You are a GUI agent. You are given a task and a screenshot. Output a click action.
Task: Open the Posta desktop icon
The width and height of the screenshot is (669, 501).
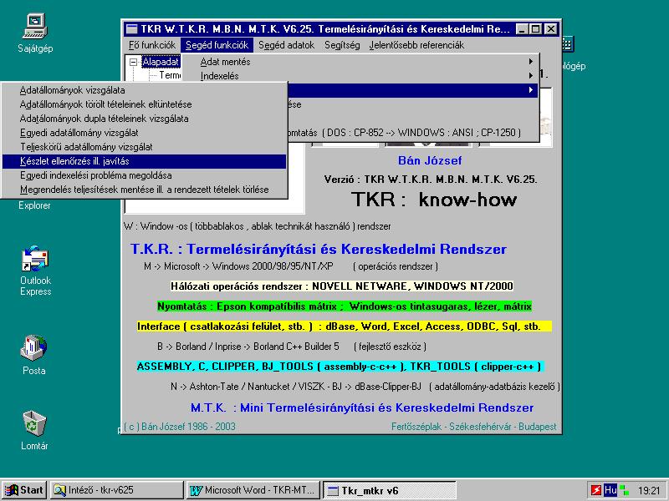click(x=34, y=355)
